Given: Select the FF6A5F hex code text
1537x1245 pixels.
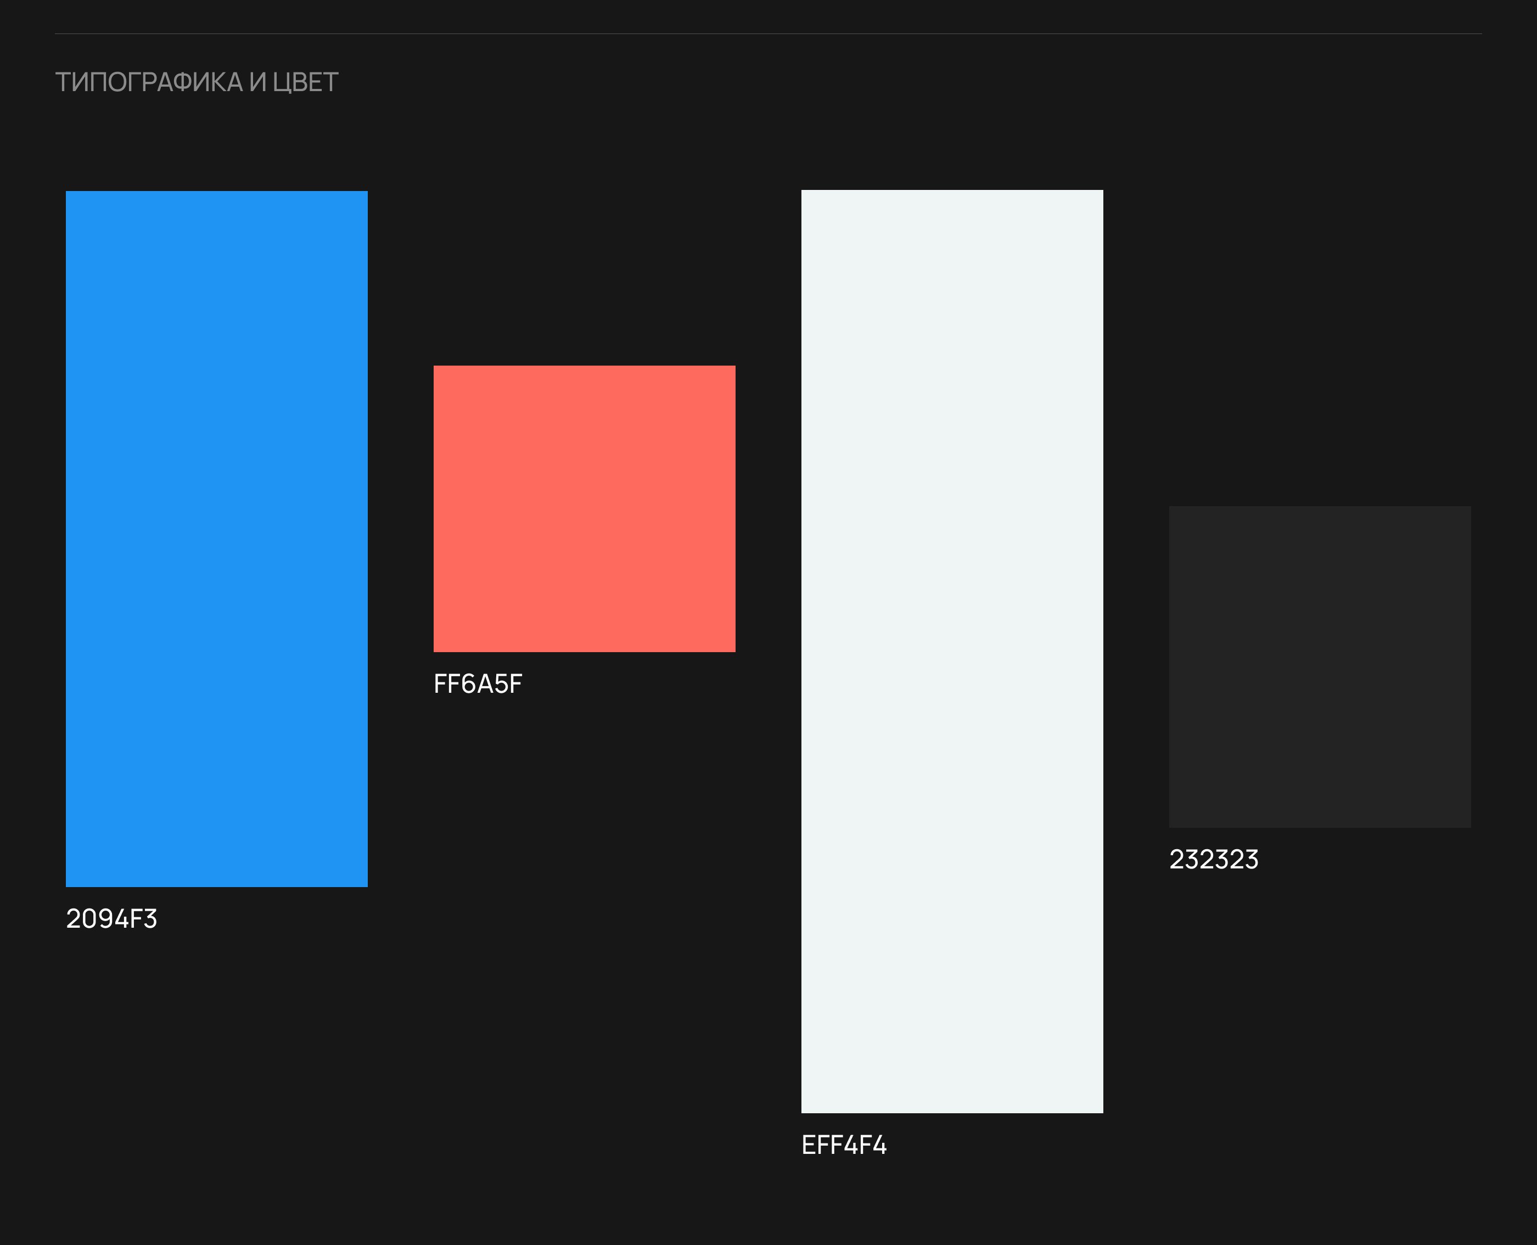Looking at the screenshot, I should click(478, 684).
